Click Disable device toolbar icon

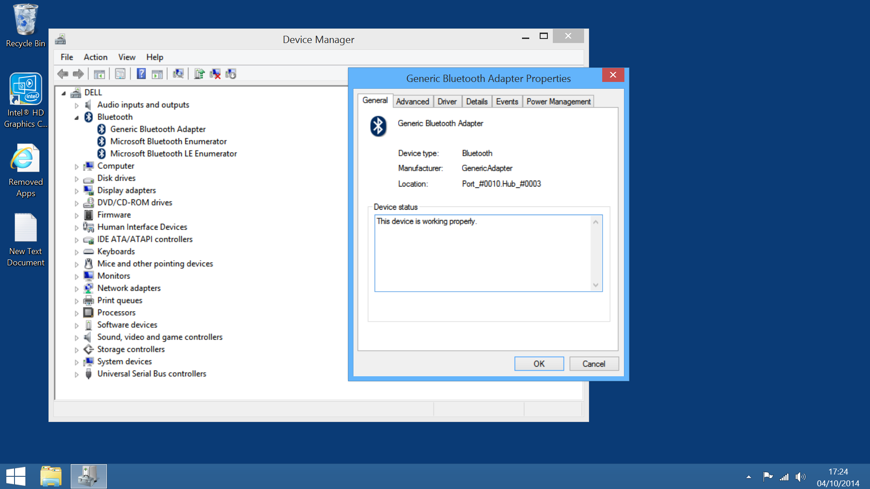point(231,74)
